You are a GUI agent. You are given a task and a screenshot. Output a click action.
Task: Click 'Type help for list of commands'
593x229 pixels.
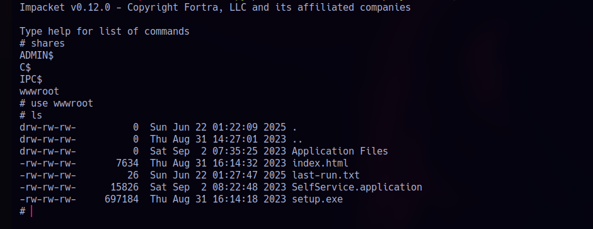pyautogui.click(x=105, y=32)
